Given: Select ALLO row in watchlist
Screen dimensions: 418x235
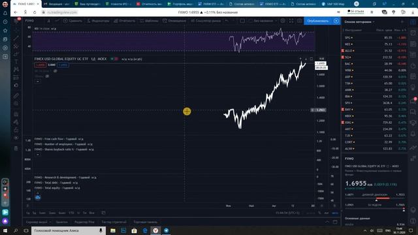Looking at the screenshot, I should pyautogui.click(x=374, y=51).
